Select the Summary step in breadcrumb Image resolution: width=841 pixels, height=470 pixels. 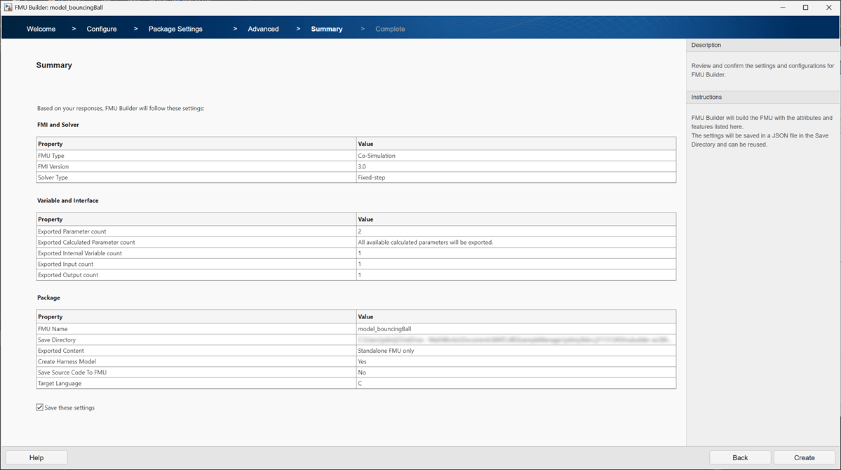tap(327, 29)
